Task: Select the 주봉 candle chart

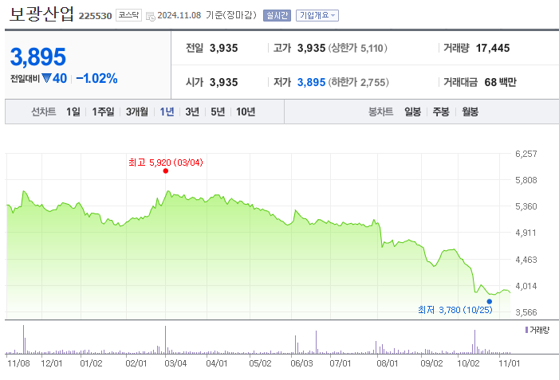Action: 441,112
